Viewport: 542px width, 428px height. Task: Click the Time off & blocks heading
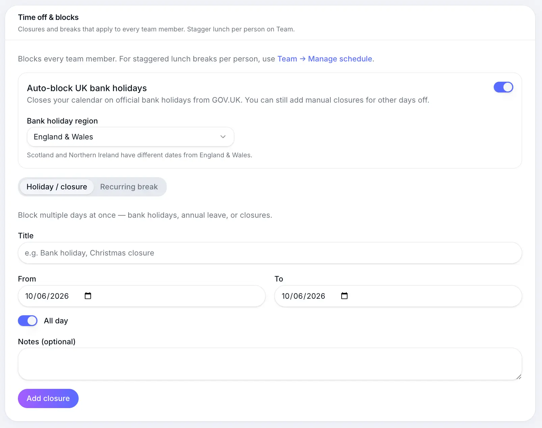pos(48,17)
